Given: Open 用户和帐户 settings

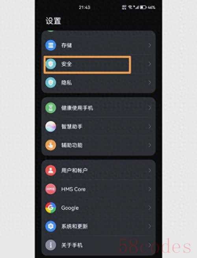Looking at the screenshot, I should pos(98,170).
